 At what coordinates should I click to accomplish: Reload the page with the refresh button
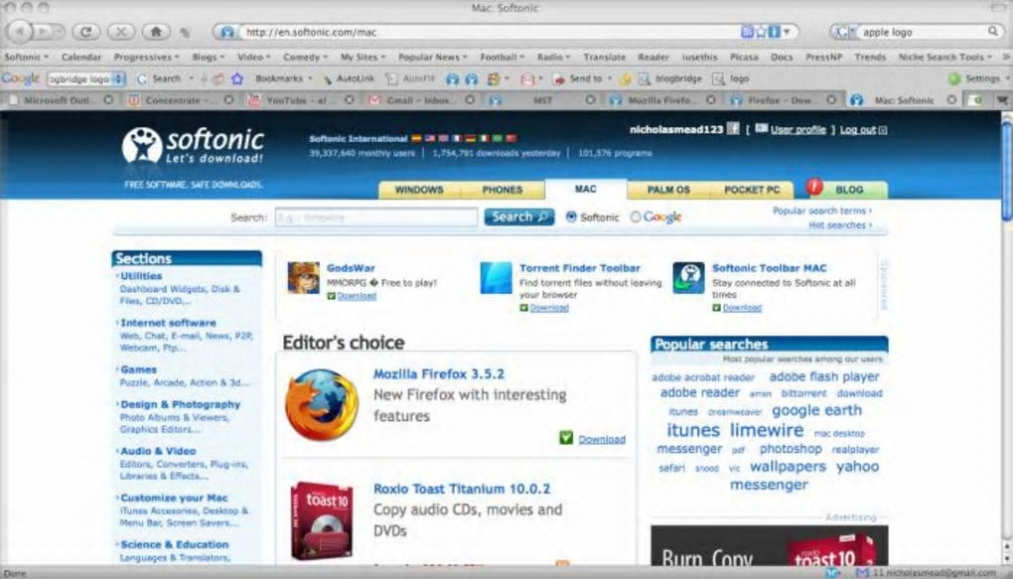(x=86, y=31)
